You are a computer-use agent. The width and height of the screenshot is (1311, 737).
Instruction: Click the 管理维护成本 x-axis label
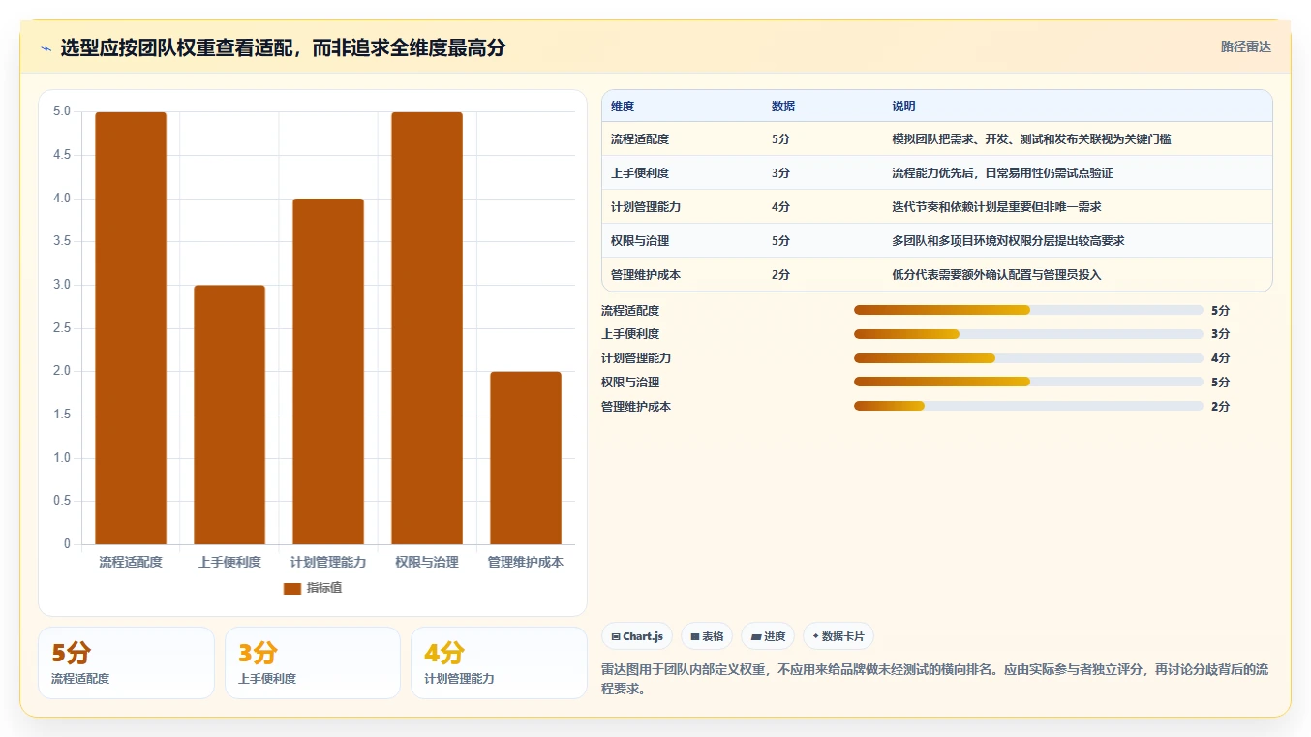coord(526,562)
